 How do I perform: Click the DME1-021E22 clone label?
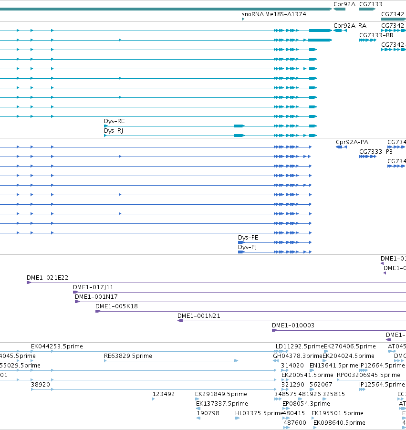click(47, 278)
